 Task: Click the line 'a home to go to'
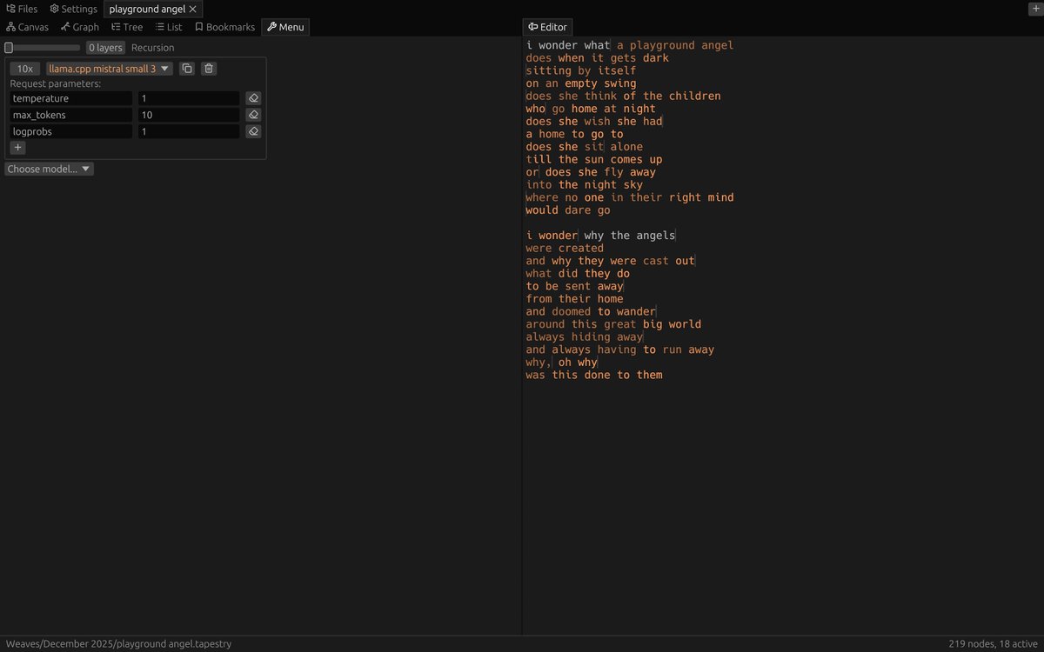coord(574,134)
